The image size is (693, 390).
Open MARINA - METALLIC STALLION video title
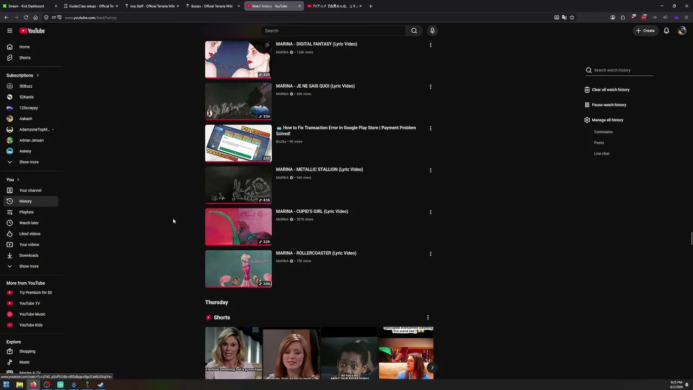319,170
